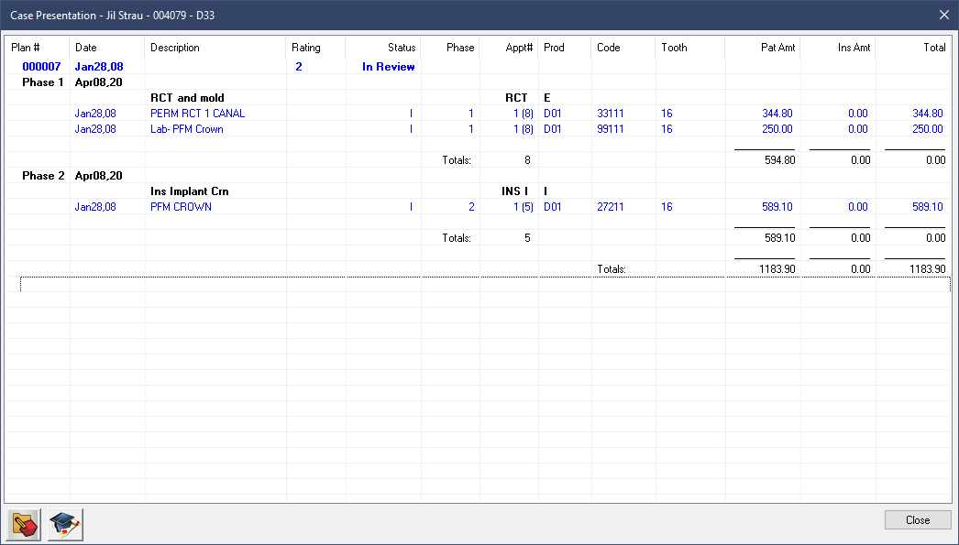Select the Lab- PFM Crown row
The width and height of the screenshot is (959, 545).
pos(187,129)
